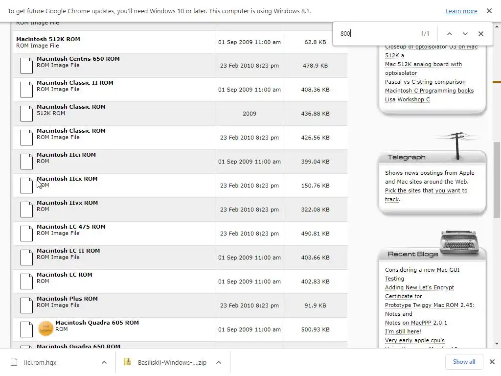
Task: Open Mac 512K analog board with optoisolator link
Action: [423, 69]
